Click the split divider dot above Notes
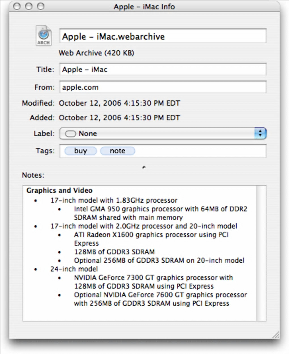This screenshot has height=354, width=289. 144,167
